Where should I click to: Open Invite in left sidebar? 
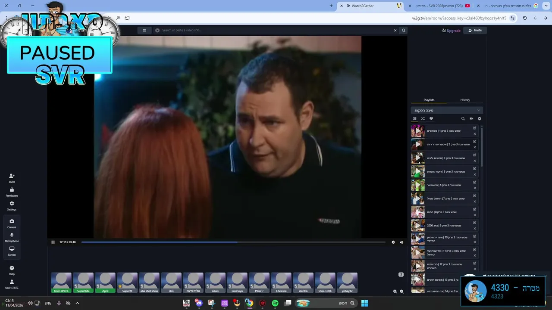point(12,178)
